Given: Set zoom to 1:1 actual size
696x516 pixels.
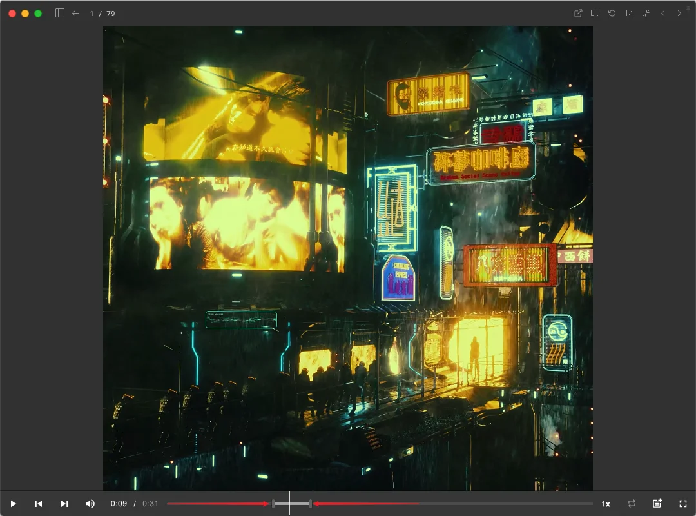Looking at the screenshot, I should pyautogui.click(x=628, y=13).
